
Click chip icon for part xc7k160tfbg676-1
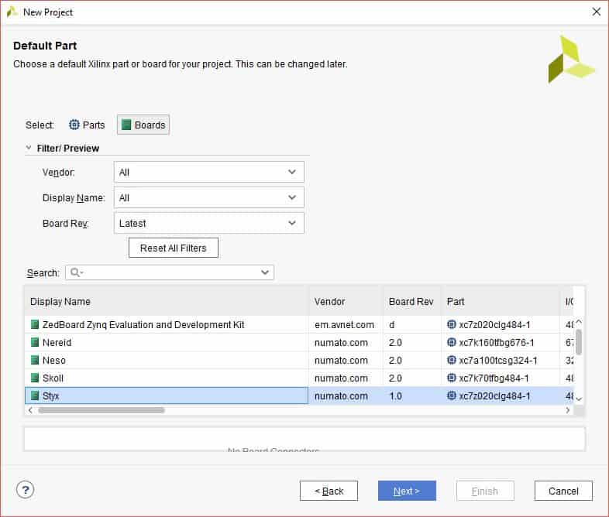coord(452,342)
